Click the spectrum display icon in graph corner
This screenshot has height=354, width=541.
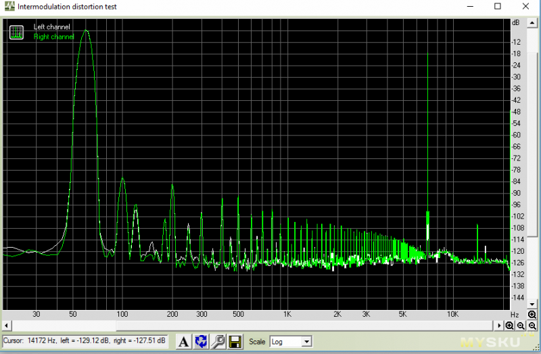click(x=16, y=32)
